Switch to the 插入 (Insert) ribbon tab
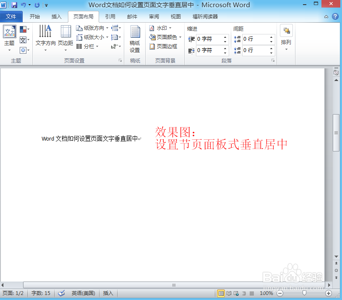This screenshot has width=342, height=300. coord(57,16)
